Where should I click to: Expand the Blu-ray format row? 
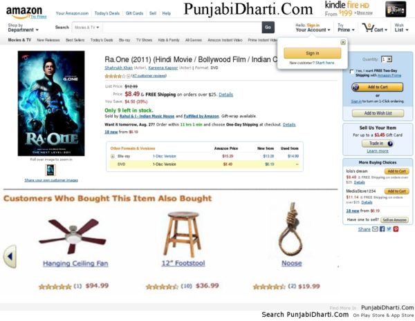click(x=113, y=156)
